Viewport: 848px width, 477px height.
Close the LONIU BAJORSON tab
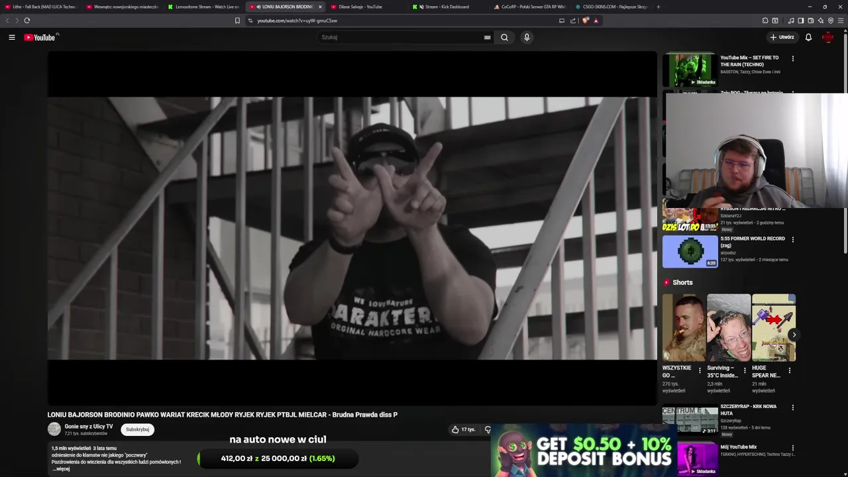pyautogui.click(x=320, y=7)
